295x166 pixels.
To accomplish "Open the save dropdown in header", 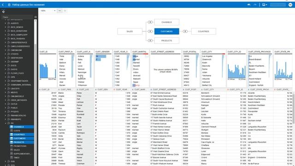I will point(265,5).
